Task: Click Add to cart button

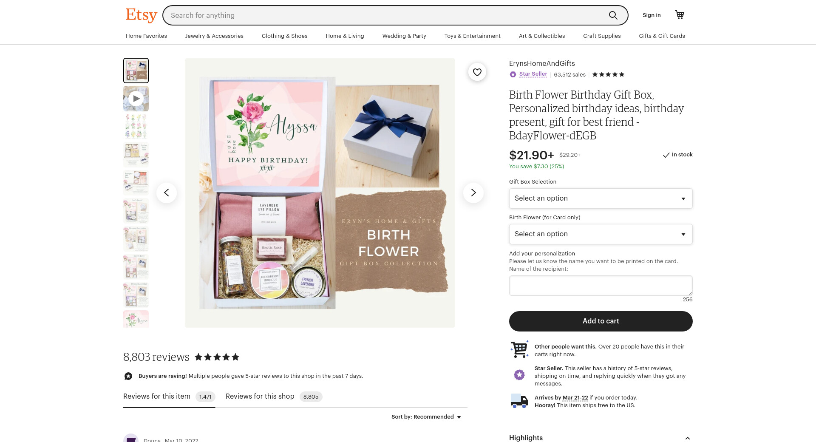Action: (601, 321)
